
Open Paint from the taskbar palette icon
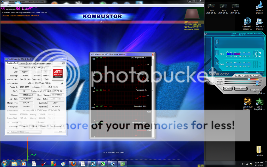63,164
